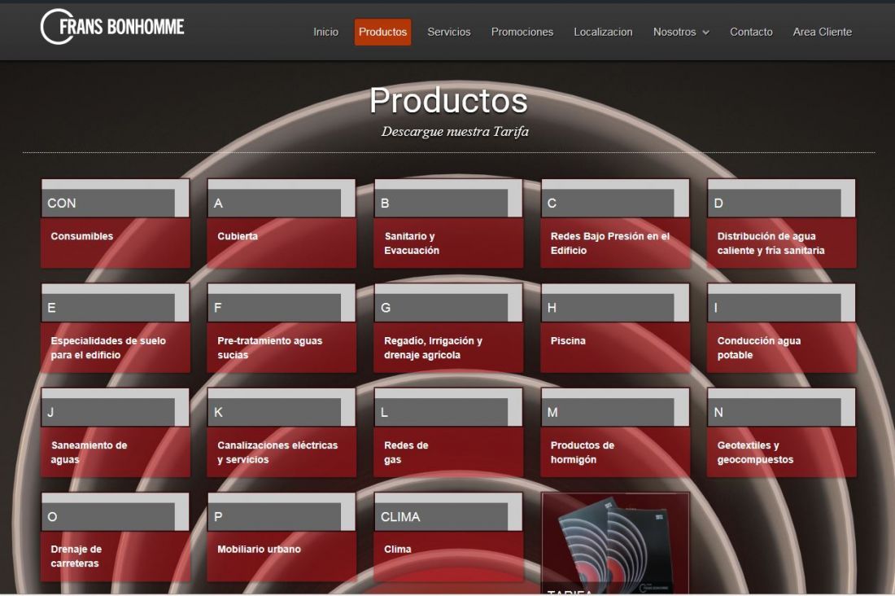Open the Contacto page
Viewport: 895px width, 596px height.
[751, 32]
